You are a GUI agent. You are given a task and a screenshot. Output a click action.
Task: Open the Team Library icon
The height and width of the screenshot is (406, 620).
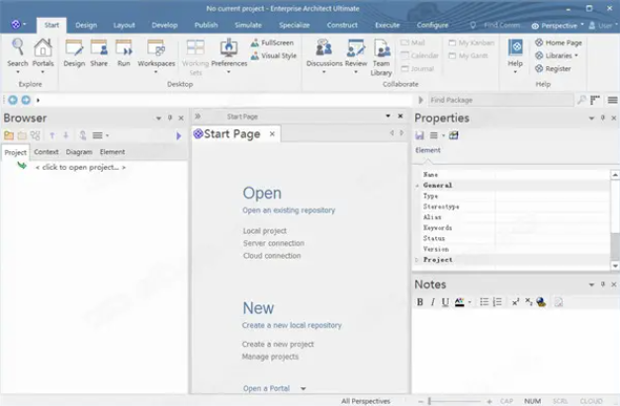click(x=382, y=52)
